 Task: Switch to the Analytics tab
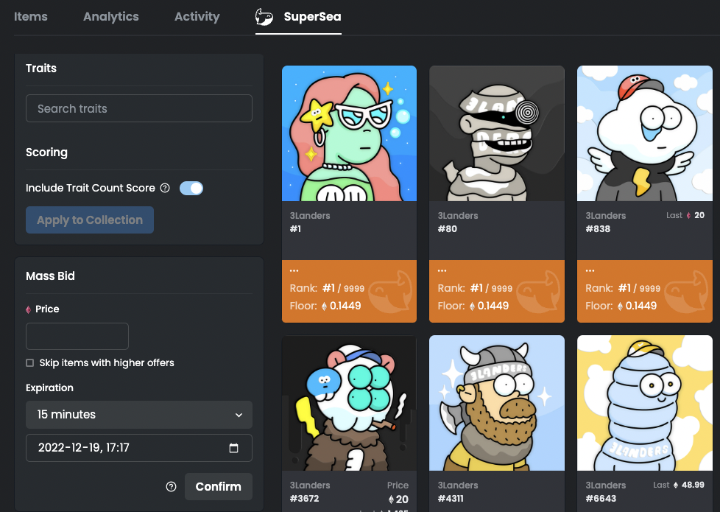(x=111, y=16)
